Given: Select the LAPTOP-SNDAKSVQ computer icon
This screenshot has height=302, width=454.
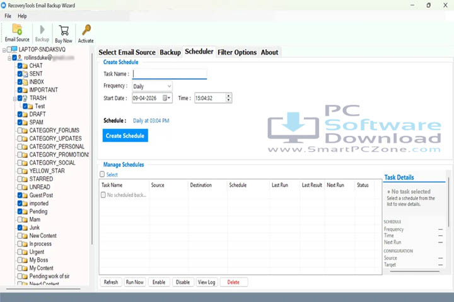Looking at the screenshot, I should tap(15, 50).
